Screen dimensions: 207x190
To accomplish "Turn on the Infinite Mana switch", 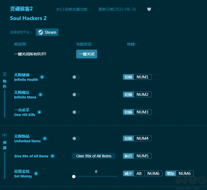I will click(x=76, y=95).
